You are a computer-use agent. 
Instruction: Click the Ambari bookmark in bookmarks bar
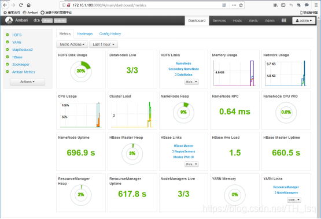pos(30,13)
